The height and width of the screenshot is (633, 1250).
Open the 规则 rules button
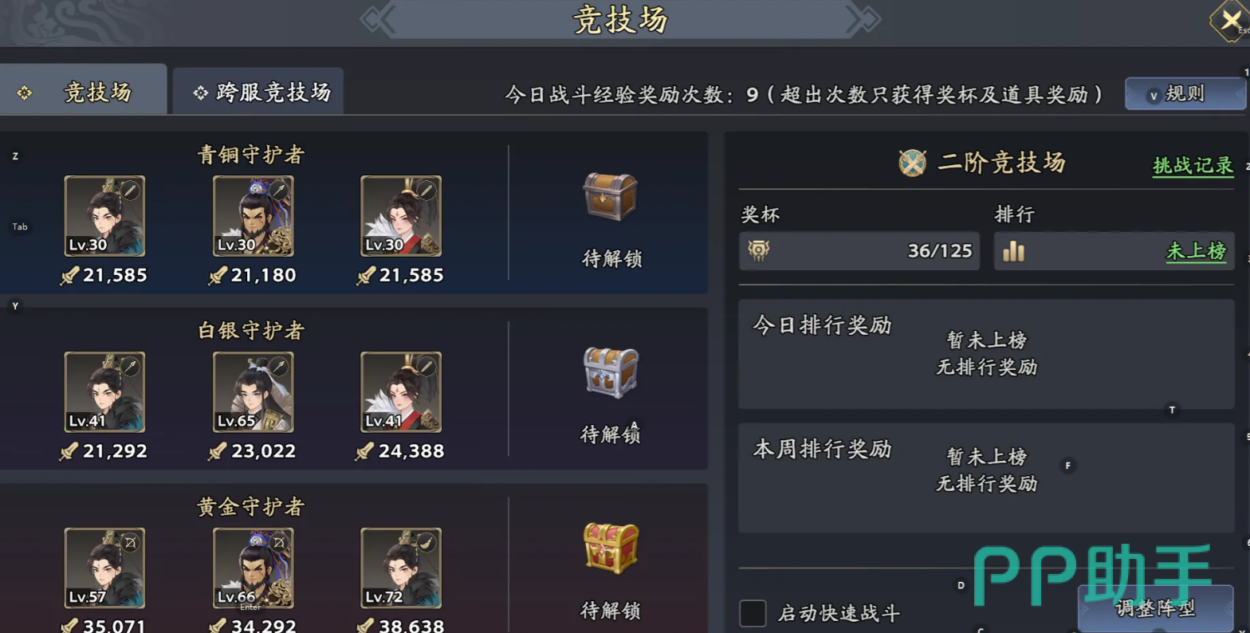click(x=1185, y=94)
